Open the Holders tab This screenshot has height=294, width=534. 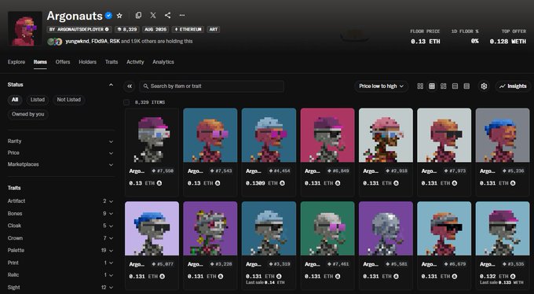(x=87, y=62)
